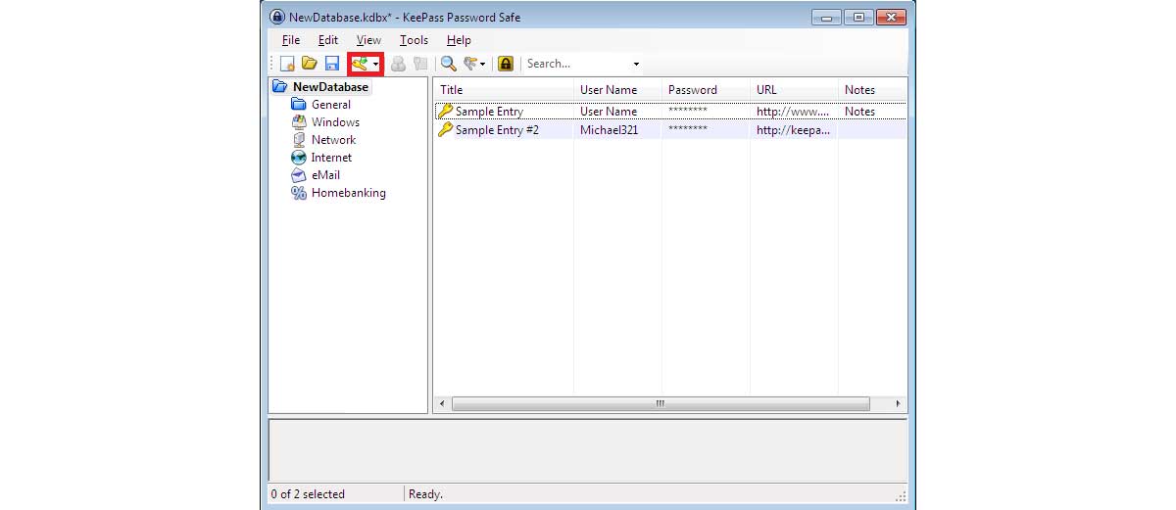Open the Help menu
The width and height of the screenshot is (1176, 510).
pos(459,40)
